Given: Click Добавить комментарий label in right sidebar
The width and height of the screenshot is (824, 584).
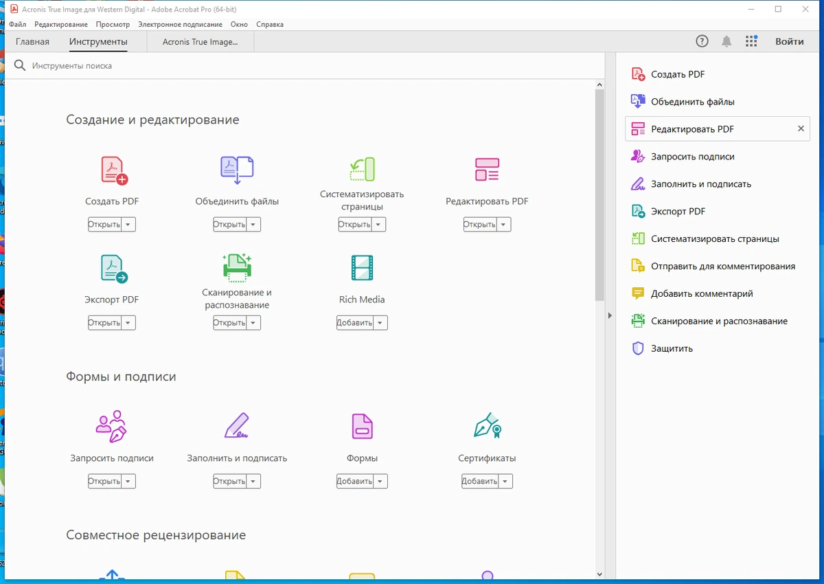Looking at the screenshot, I should [702, 293].
